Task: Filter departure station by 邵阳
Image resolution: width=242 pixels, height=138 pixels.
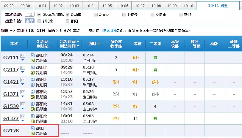Action: 68,21
